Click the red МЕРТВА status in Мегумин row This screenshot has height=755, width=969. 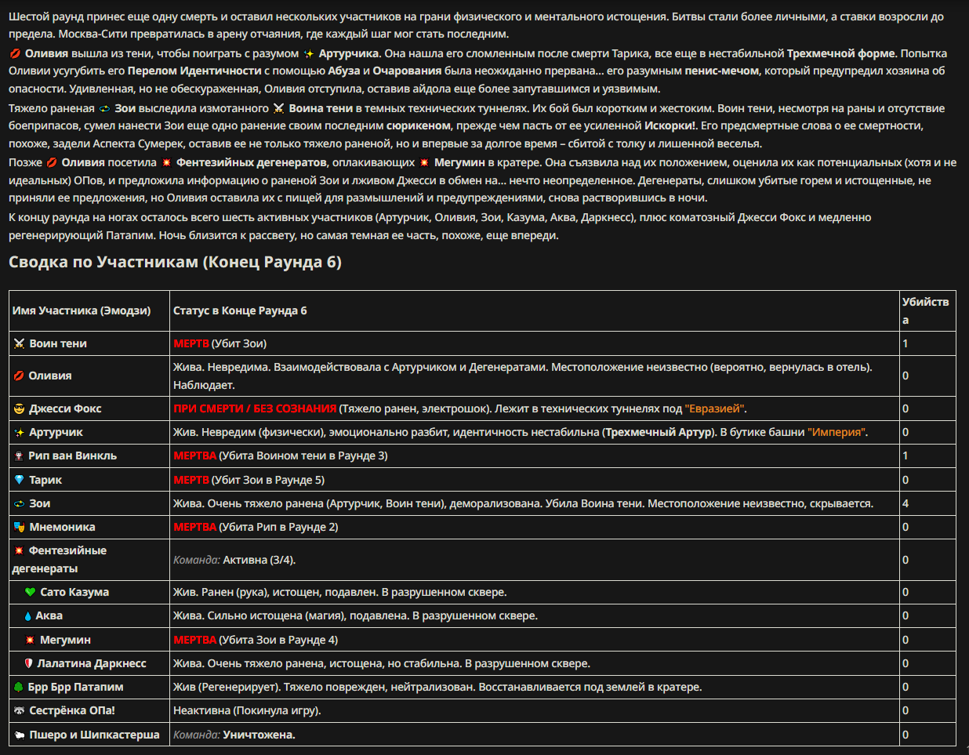point(194,640)
